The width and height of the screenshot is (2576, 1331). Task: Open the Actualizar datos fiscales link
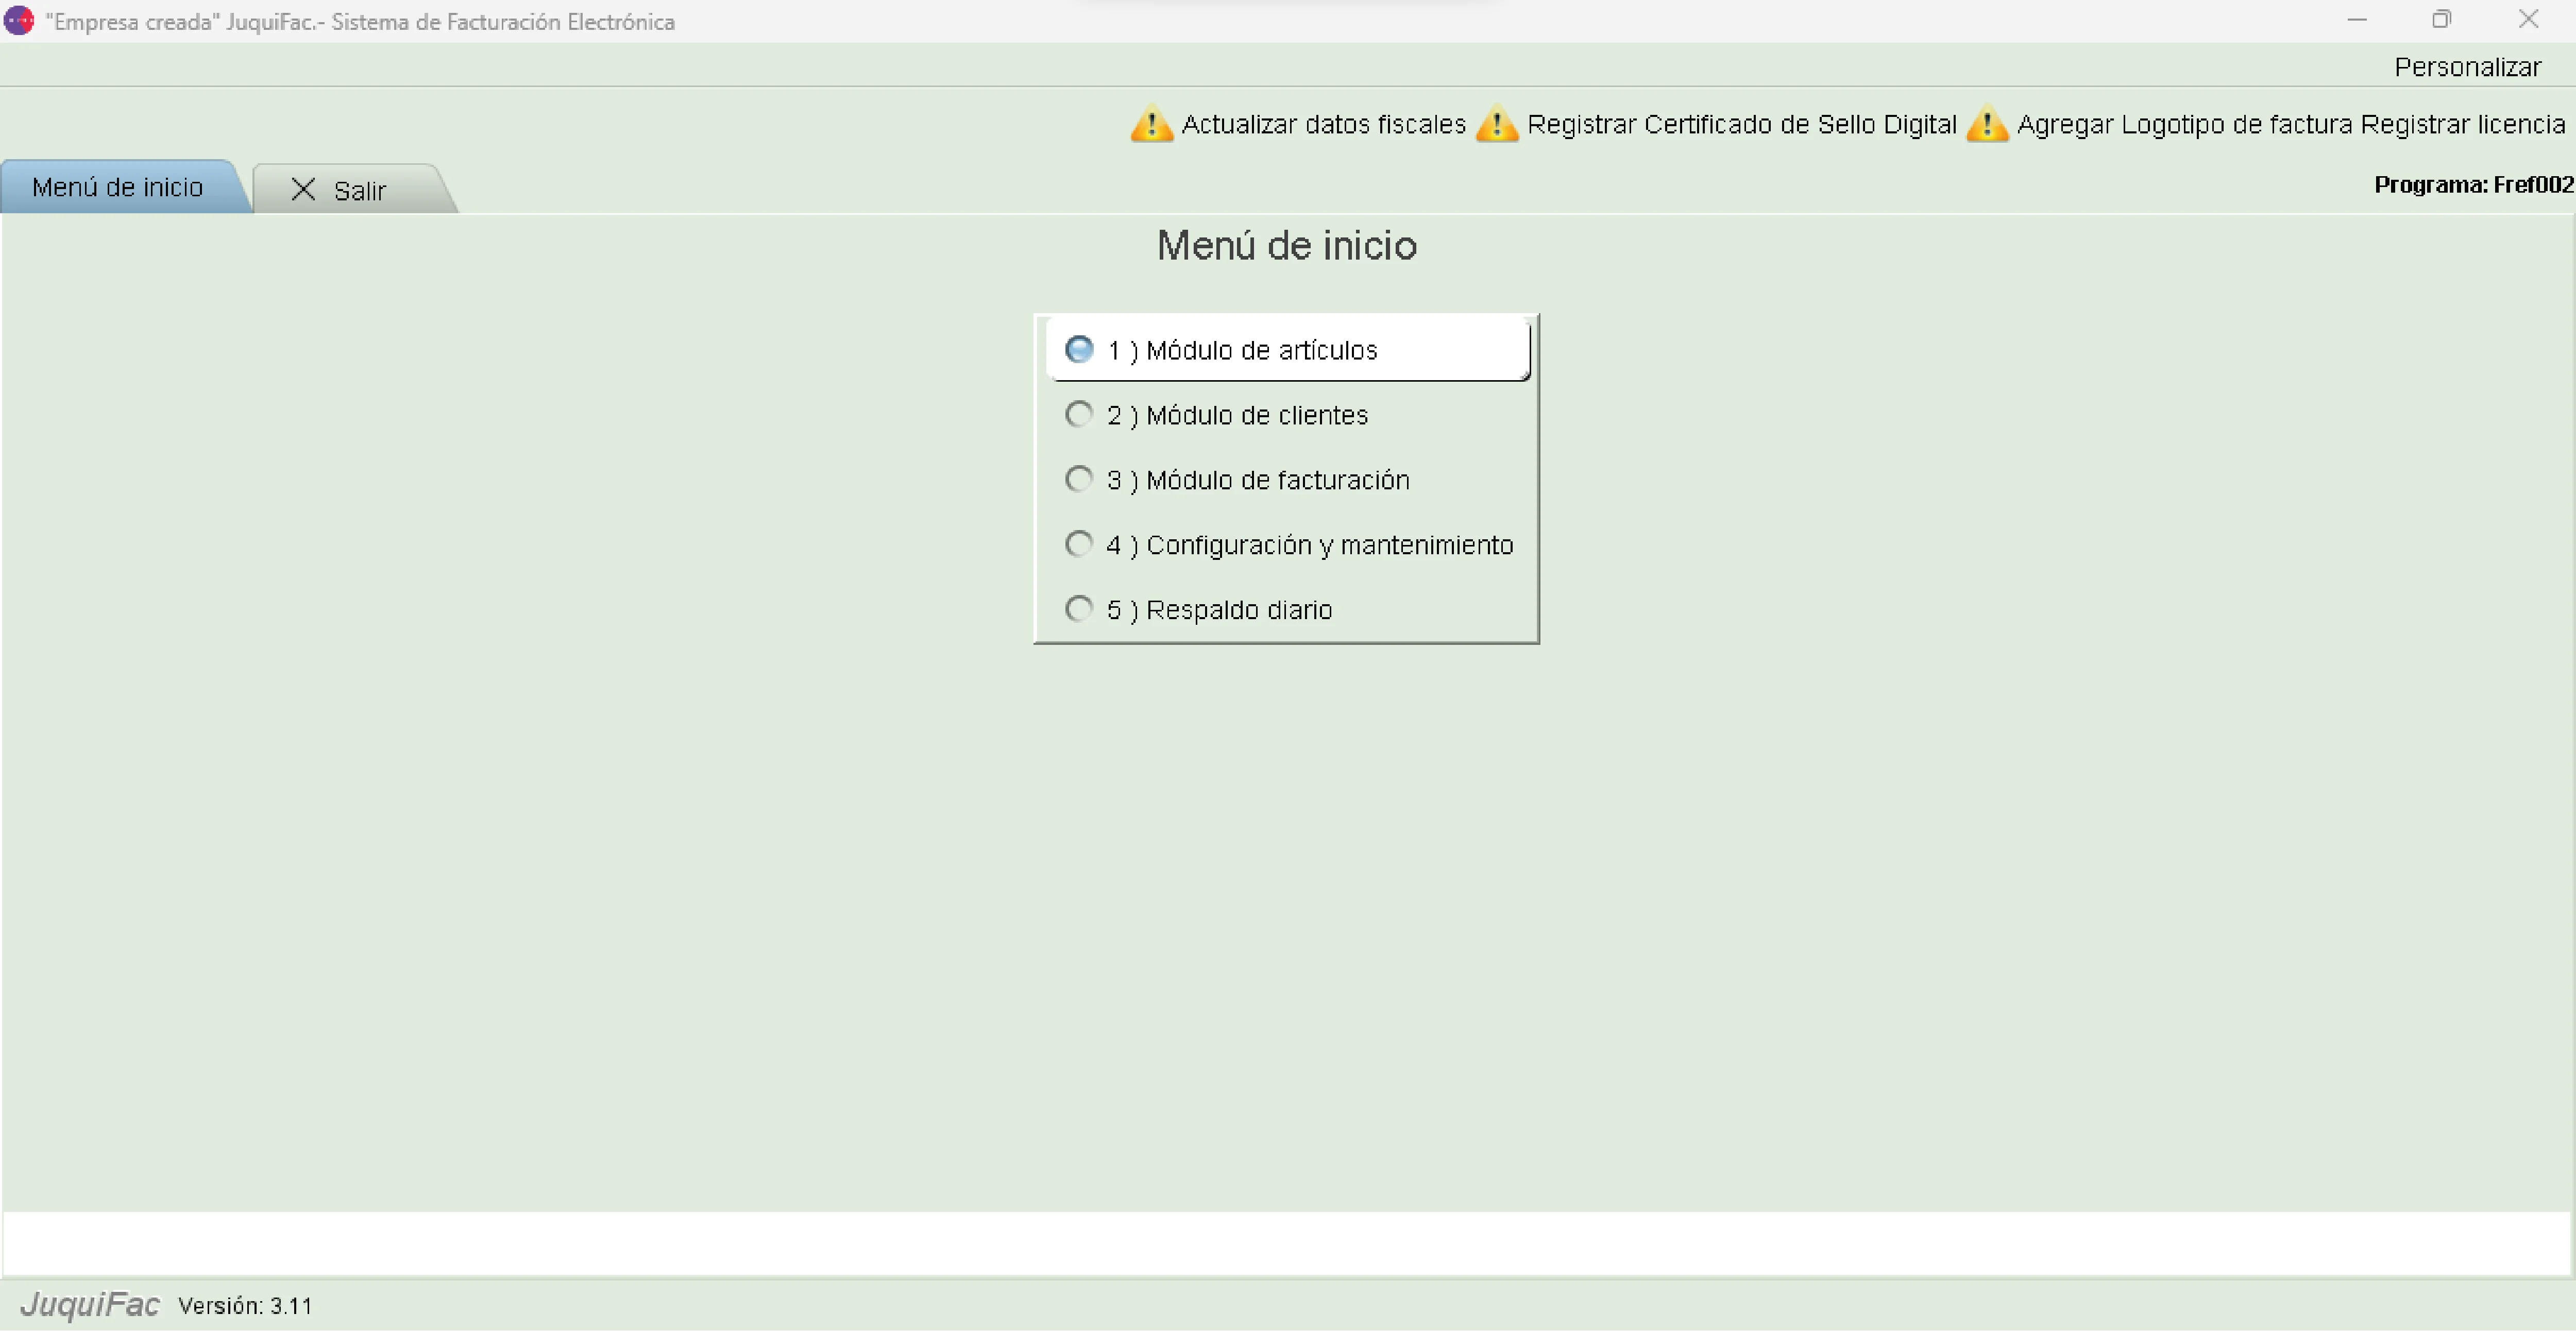[1323, 124]
